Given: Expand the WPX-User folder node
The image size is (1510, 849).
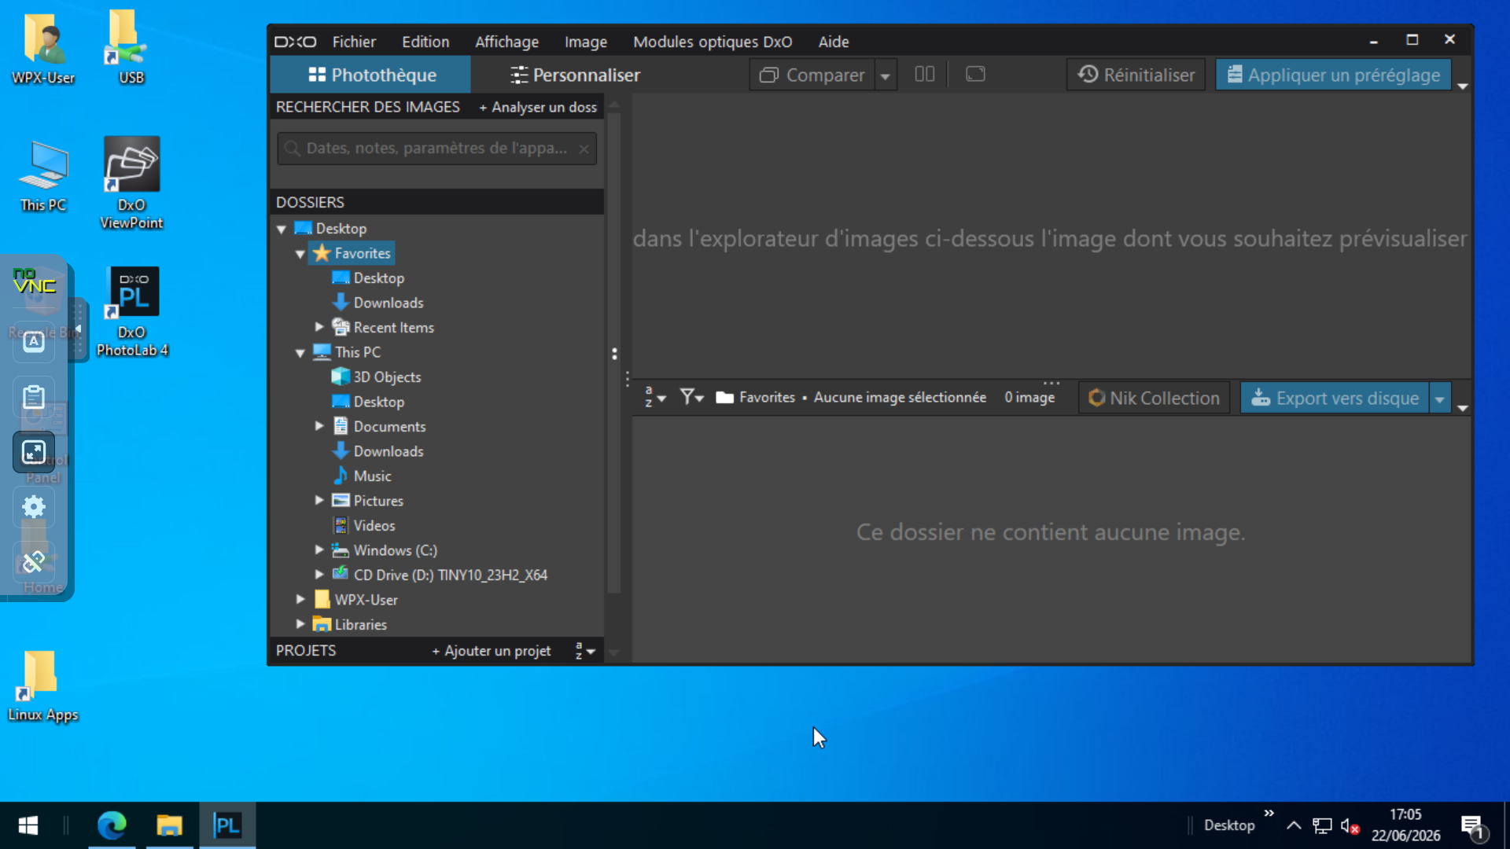Looking at the screenshot, I should tap(300, 599).
